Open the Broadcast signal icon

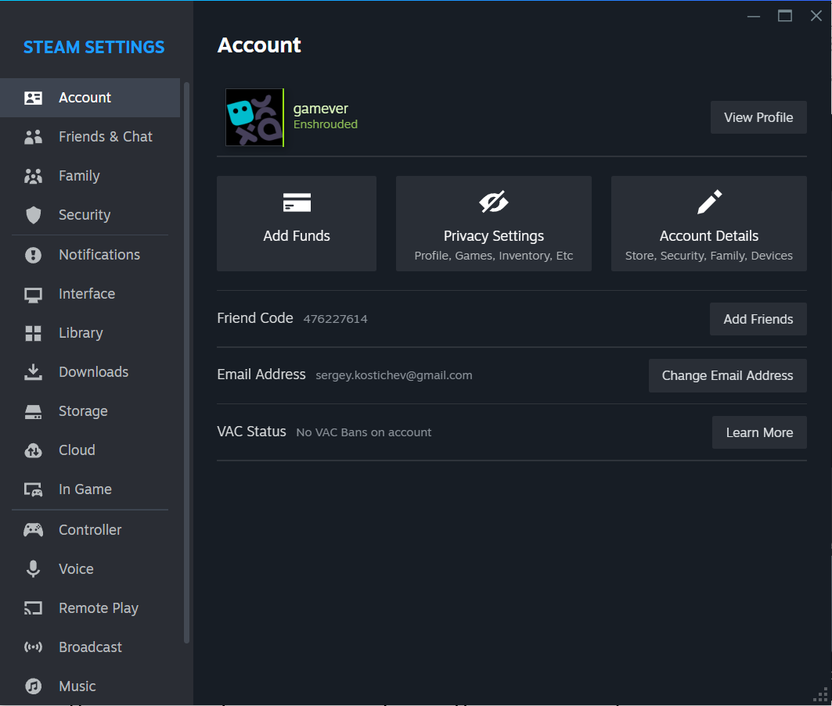(x=33, y=647)
